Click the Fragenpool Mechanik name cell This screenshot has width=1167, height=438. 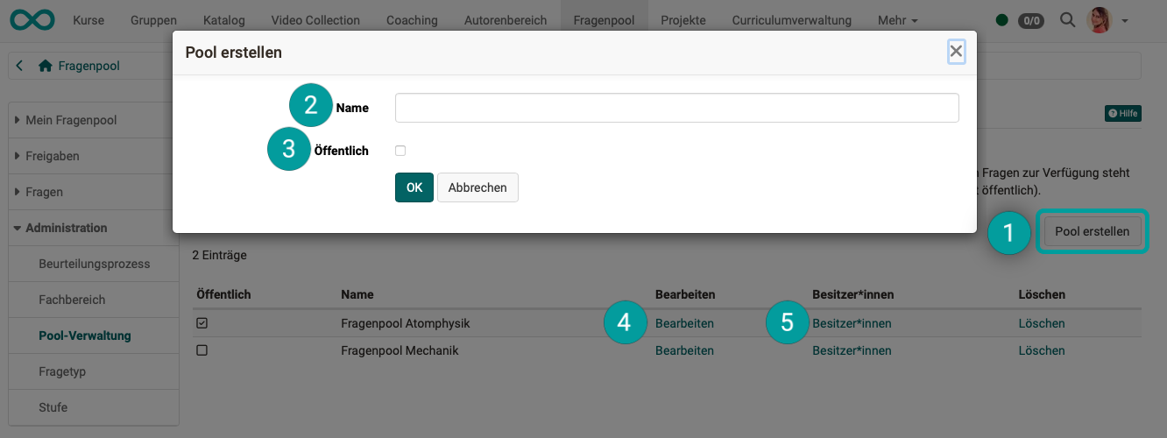click(400, 350)
